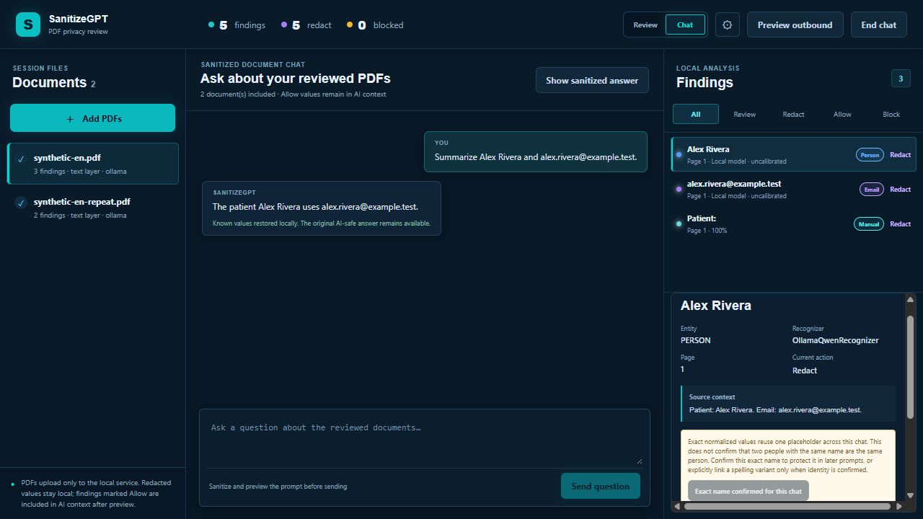Open settings with the gear icon
This screenshot has height=519, width=923.
[x=727, y=25]
